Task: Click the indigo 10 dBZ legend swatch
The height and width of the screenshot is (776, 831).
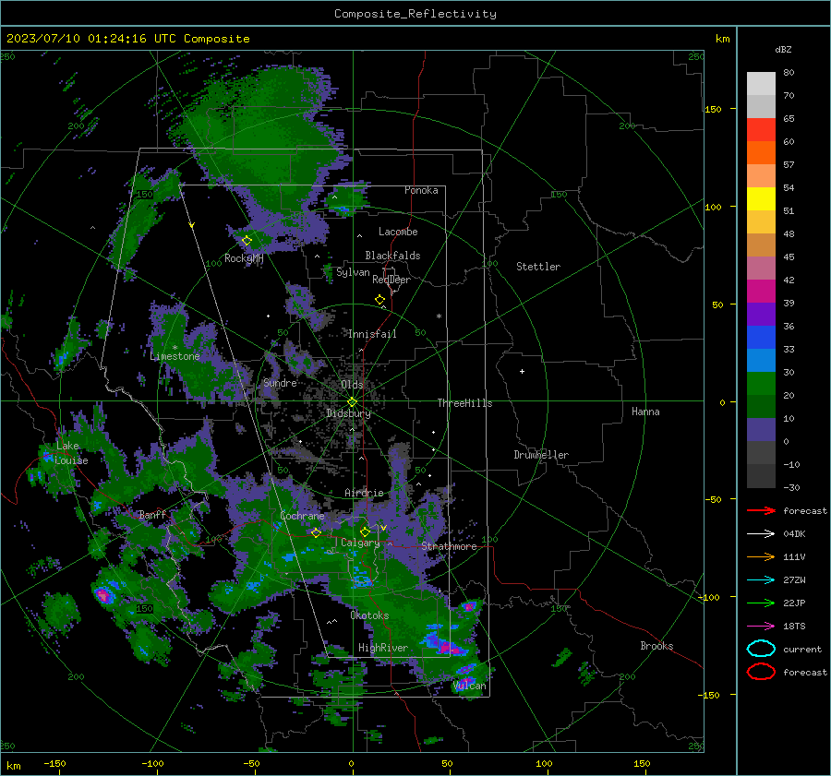Action: pos(761,429)
